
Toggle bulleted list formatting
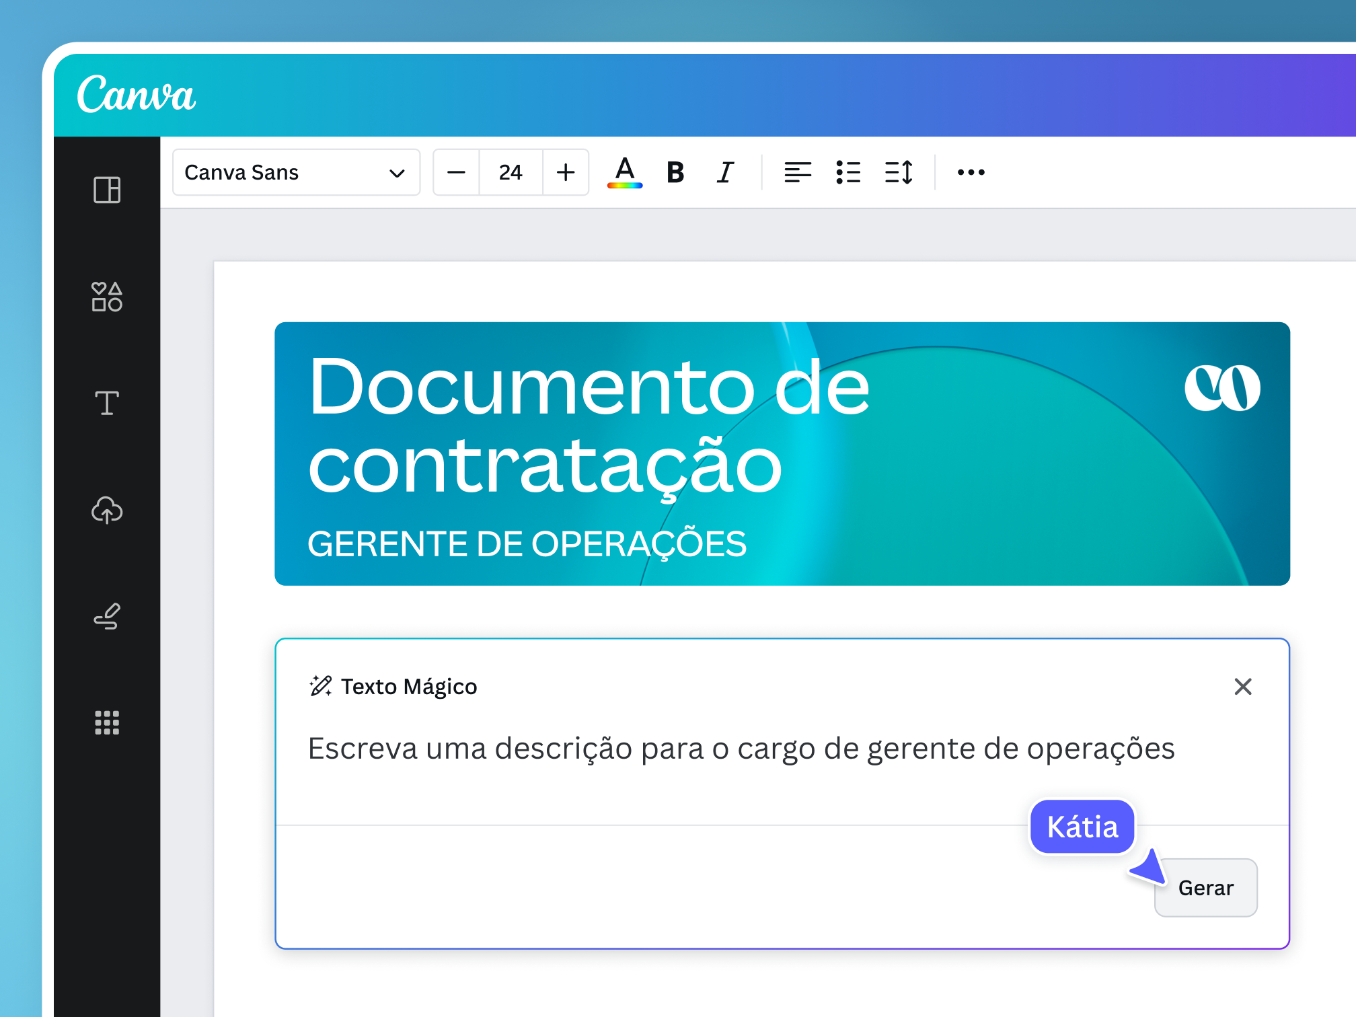(x=848, y=172)
